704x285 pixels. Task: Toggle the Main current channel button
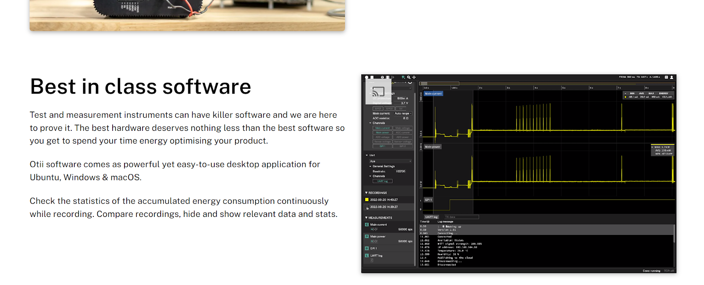(382, 128)
